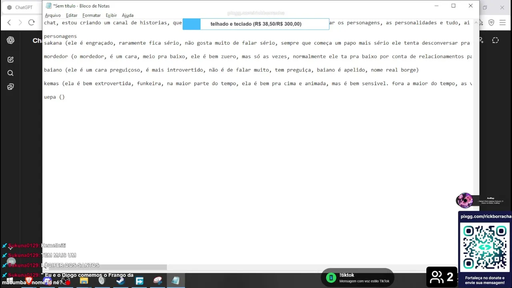512x288 pixels.
Task: Click the viewer count people icon
Action: click(437, 277)
